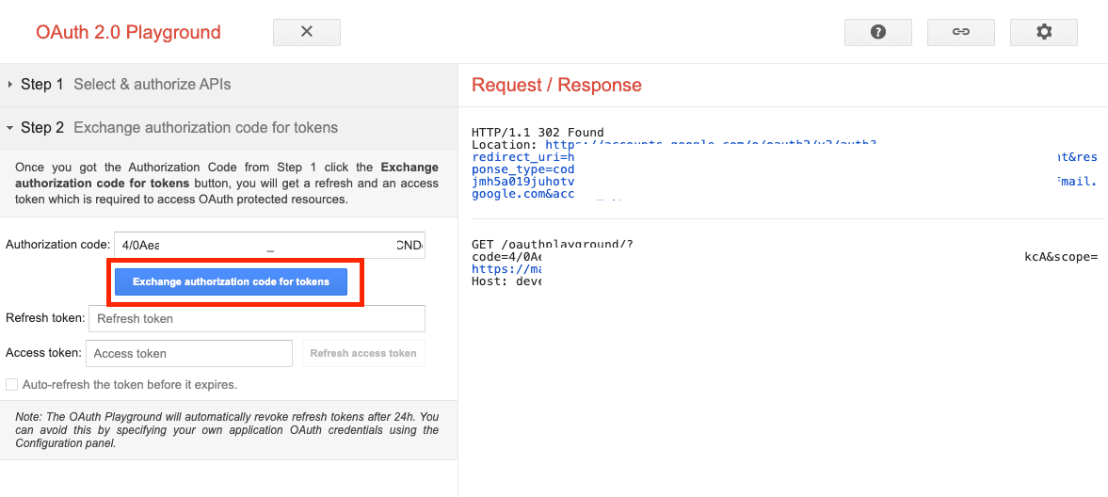Click the X button beside Playground title

tap(306, 32)
